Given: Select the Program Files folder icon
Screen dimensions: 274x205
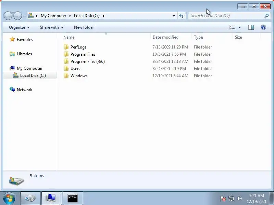Looking at the screenshot, I should click(66, 54).
